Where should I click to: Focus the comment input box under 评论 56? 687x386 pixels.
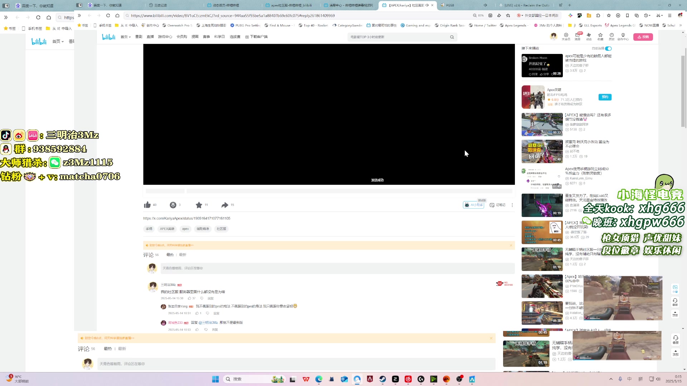(337, 268)
